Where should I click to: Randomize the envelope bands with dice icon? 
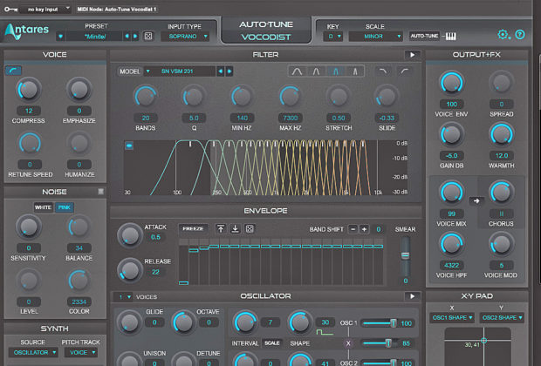250,228
